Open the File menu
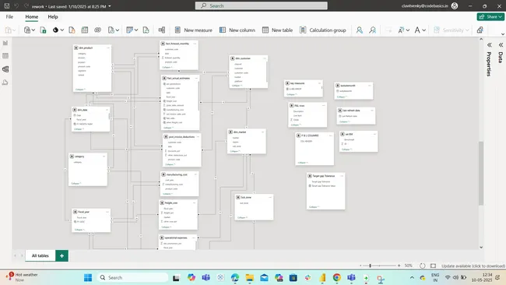 point(9,17)
